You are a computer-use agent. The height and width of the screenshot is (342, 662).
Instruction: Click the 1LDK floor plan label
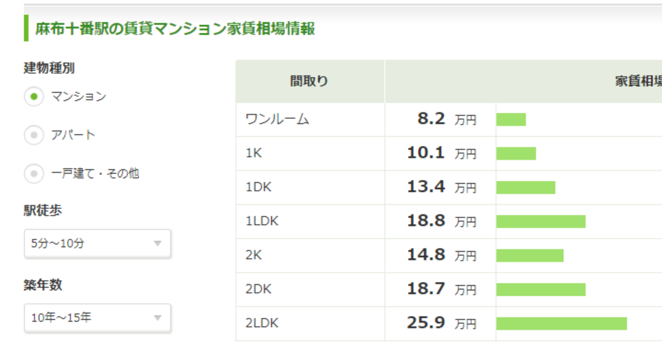[262, 221]
